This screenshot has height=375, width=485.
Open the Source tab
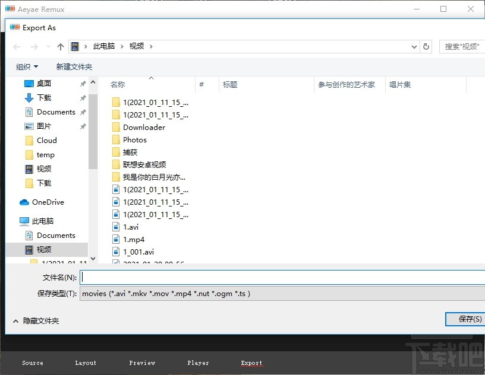[33, 363]
